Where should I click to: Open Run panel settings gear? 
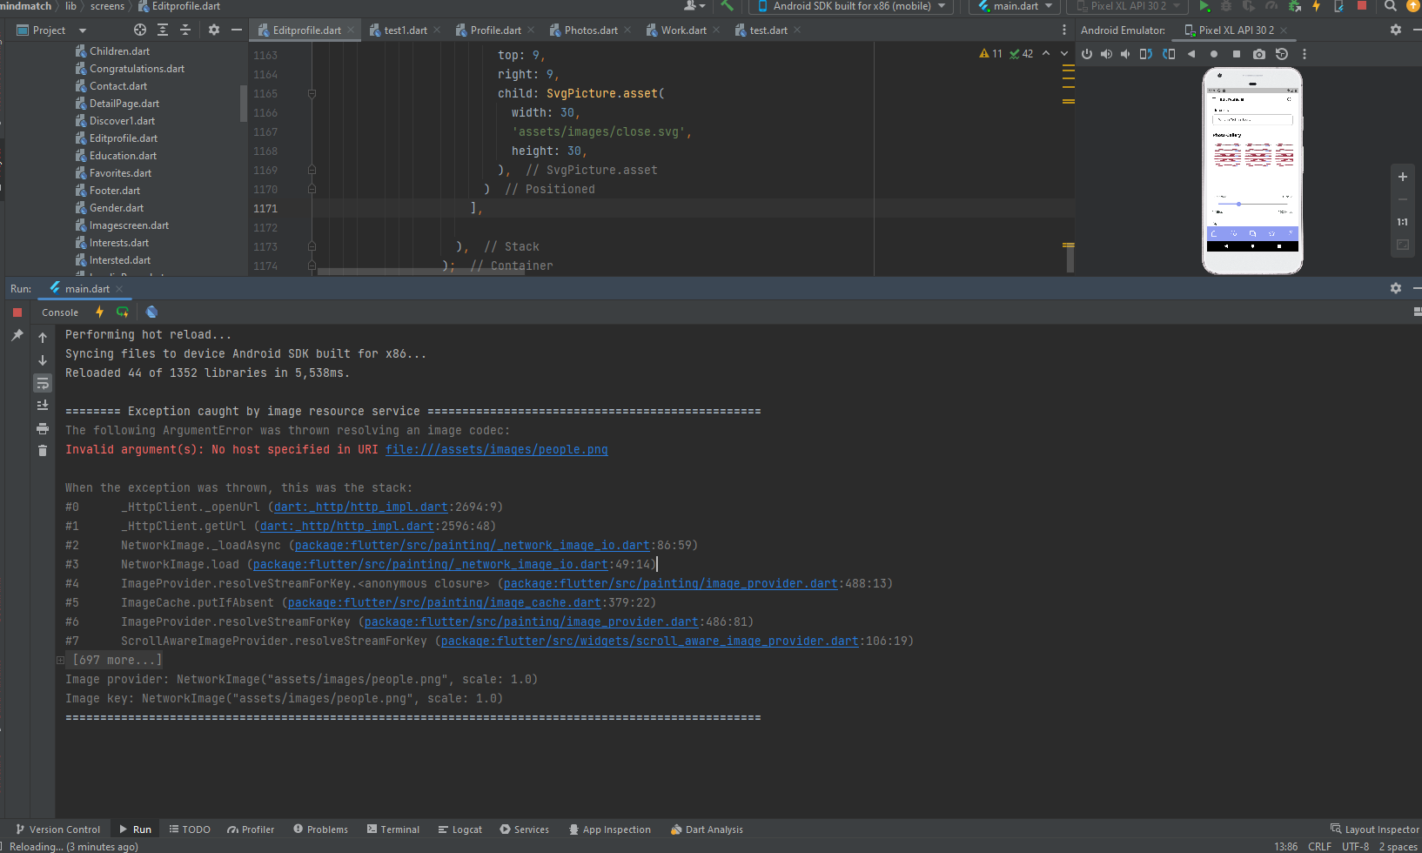point(1396,288)
